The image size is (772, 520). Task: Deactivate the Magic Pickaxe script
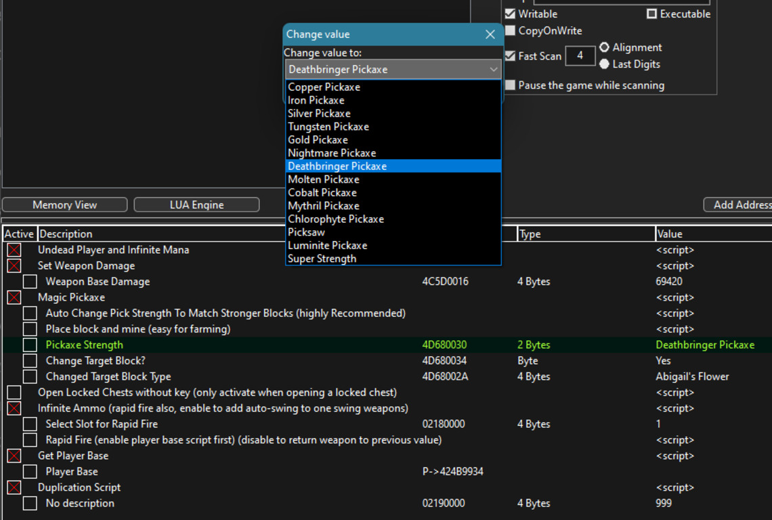[14, 297]
